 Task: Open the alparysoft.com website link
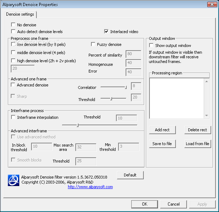90,187
